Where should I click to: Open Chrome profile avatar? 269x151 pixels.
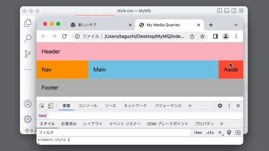(x=226, y=36)
